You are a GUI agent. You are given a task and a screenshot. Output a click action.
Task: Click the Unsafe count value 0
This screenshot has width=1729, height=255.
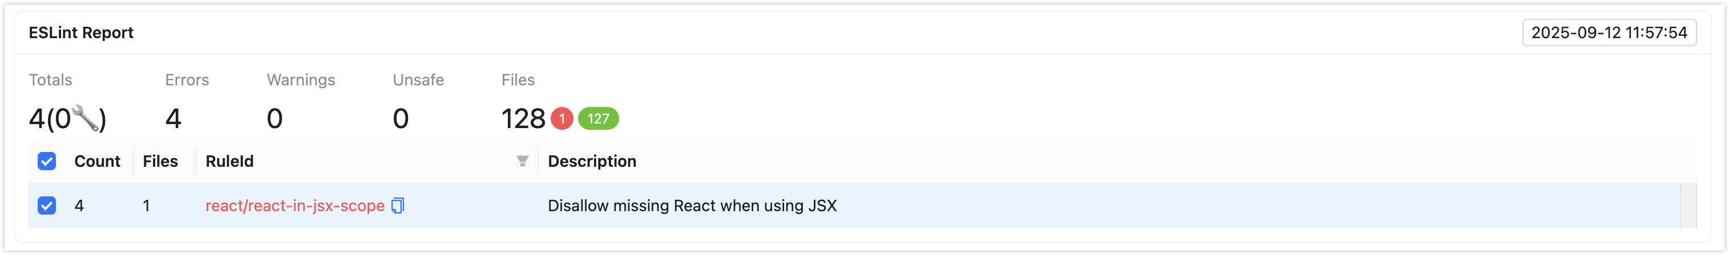[x=400, y=118]
